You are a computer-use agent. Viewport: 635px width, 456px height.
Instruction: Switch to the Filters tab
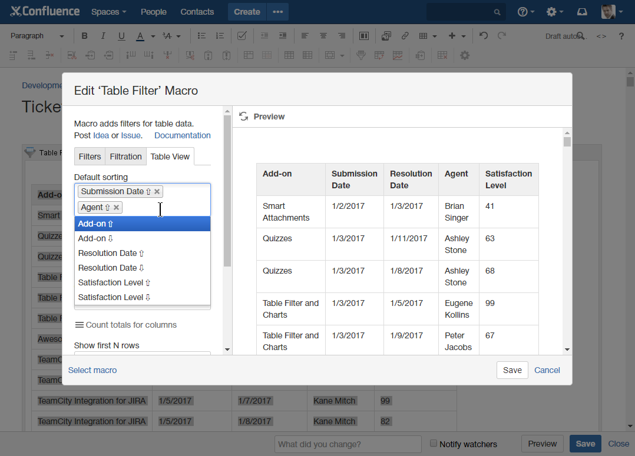90,157
